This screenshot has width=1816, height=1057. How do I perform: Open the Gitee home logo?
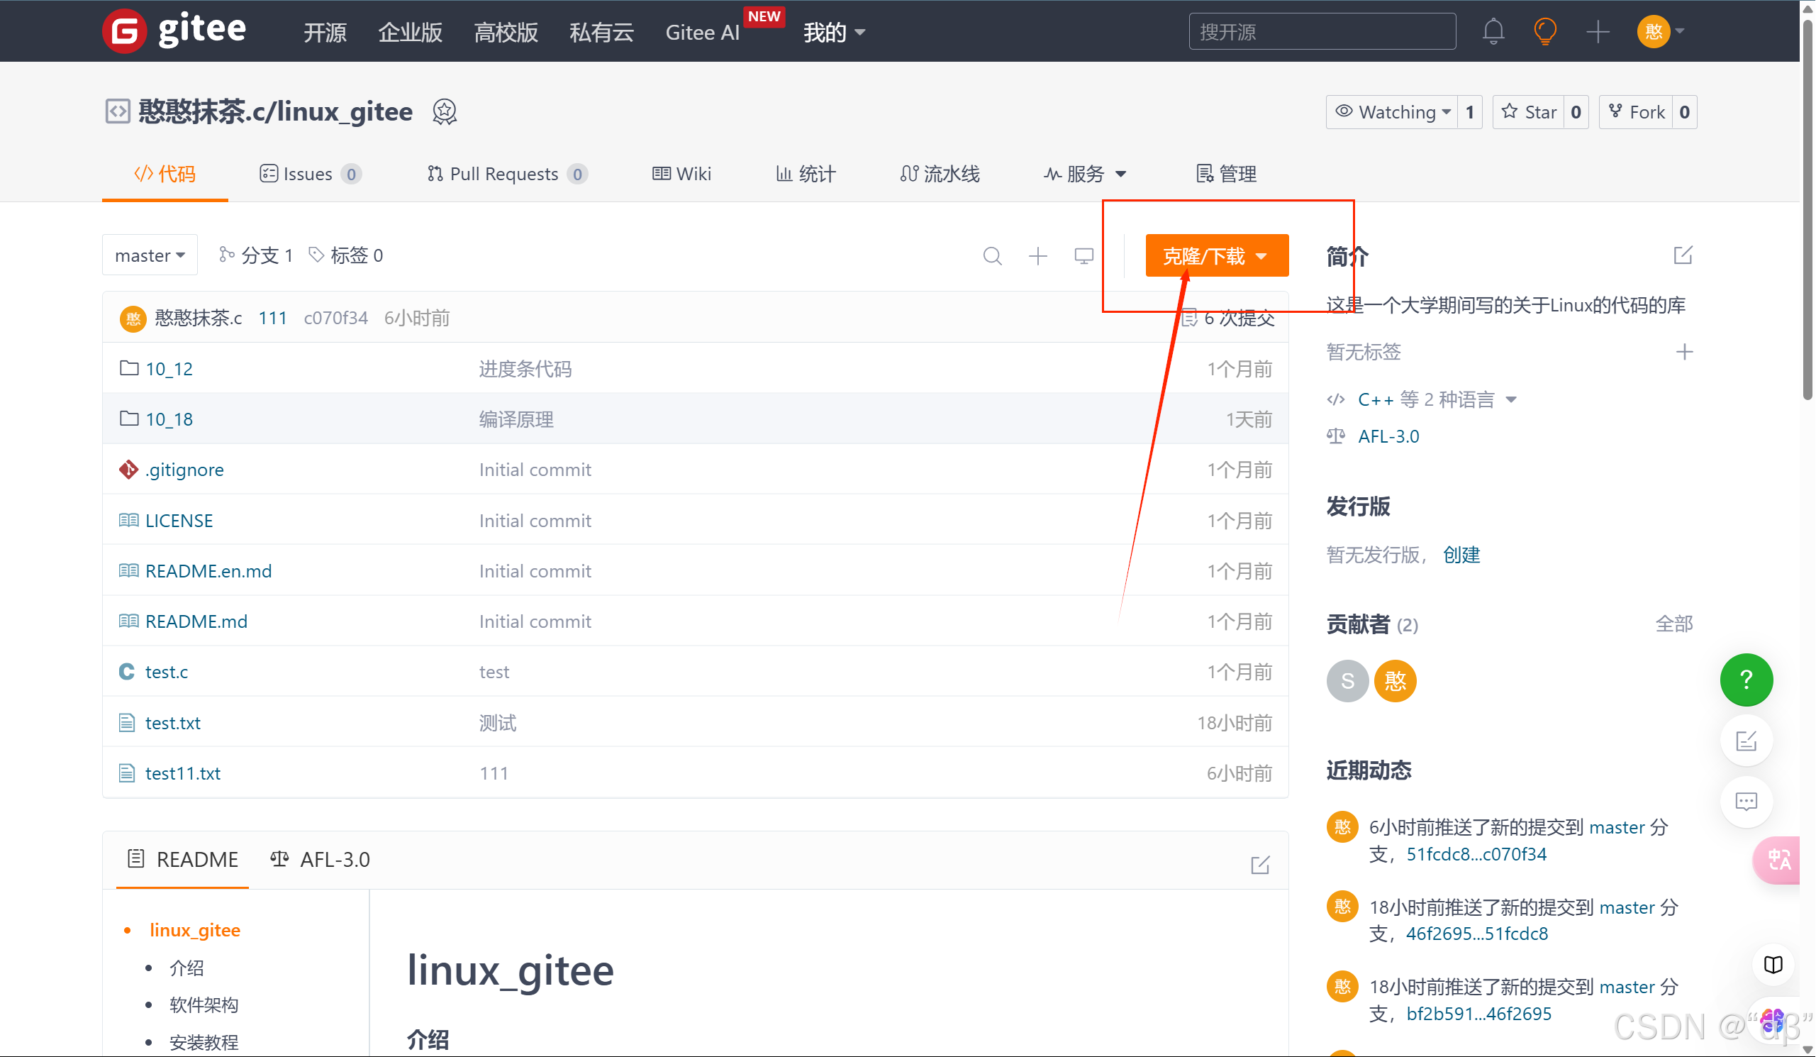click(174, 31)
